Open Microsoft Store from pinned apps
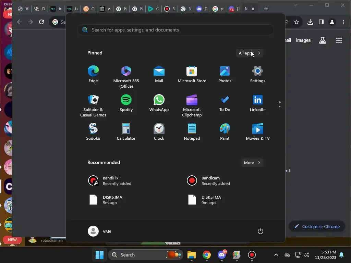Screen dimensions: 351x263 (192, 74)
